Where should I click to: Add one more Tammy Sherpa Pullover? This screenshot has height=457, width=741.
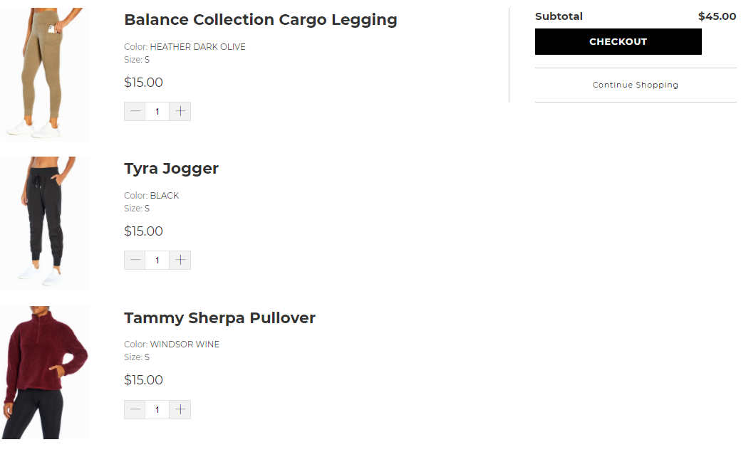[x=180, y=410]
